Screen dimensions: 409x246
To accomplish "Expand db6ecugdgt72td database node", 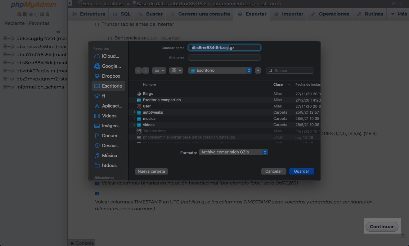I will [5, 39].
